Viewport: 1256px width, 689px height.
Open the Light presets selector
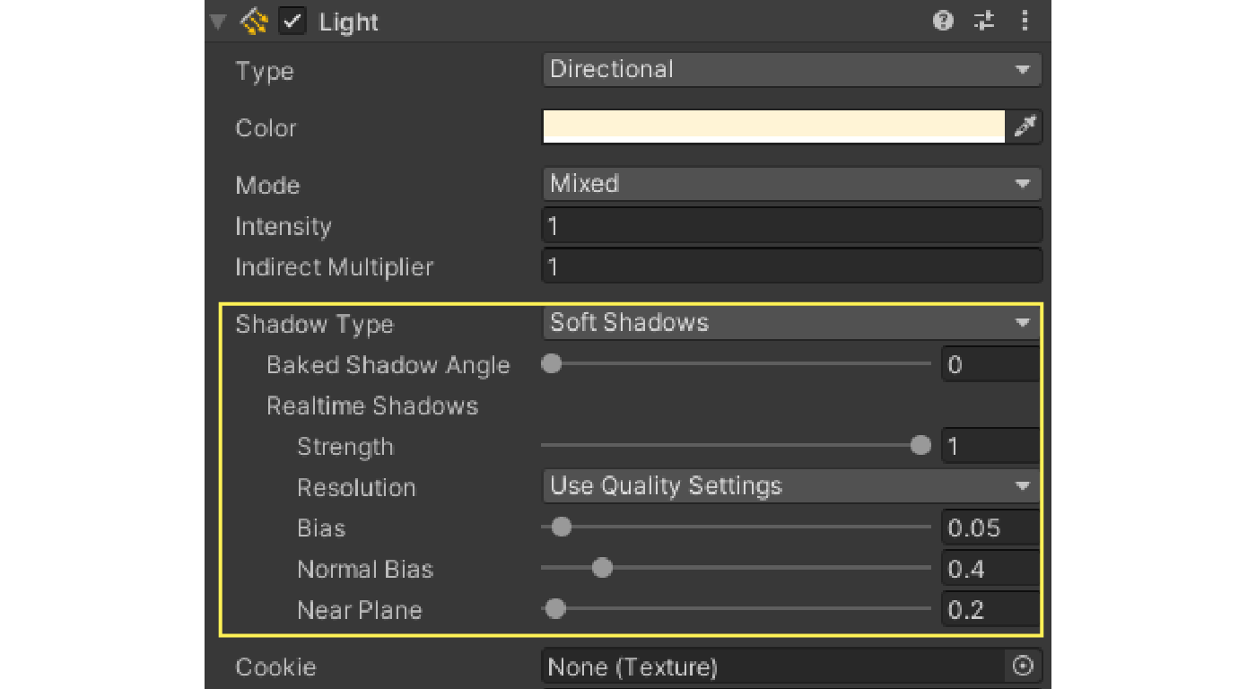point(983,22)
